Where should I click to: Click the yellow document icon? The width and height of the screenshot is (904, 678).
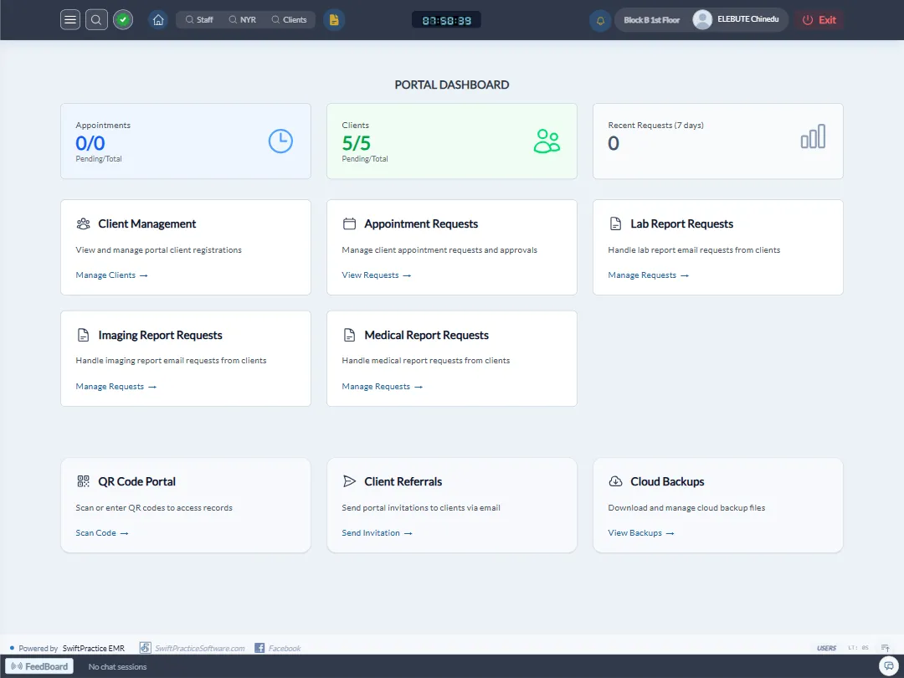tap(334, 19)
